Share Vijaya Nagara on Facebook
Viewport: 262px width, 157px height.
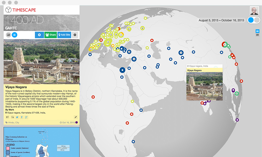[x=22, y=117]
